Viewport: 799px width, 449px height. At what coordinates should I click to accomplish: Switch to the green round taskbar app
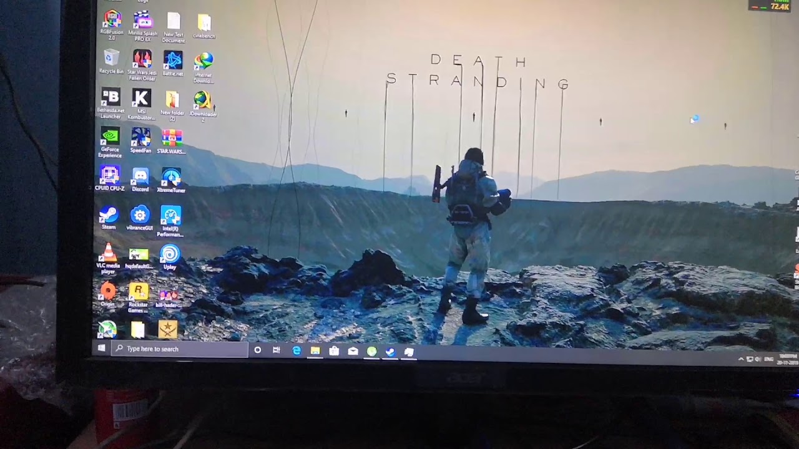371,352
